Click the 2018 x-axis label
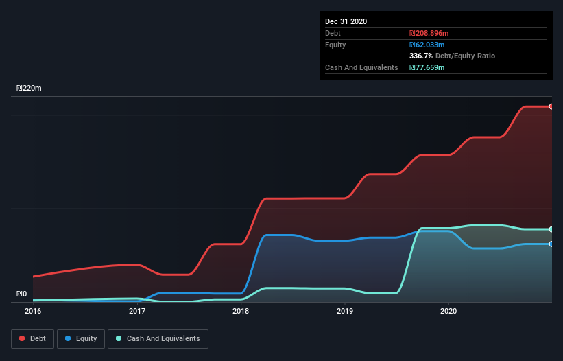The width and height of the screenshot is (563, 361). (241, 311)
